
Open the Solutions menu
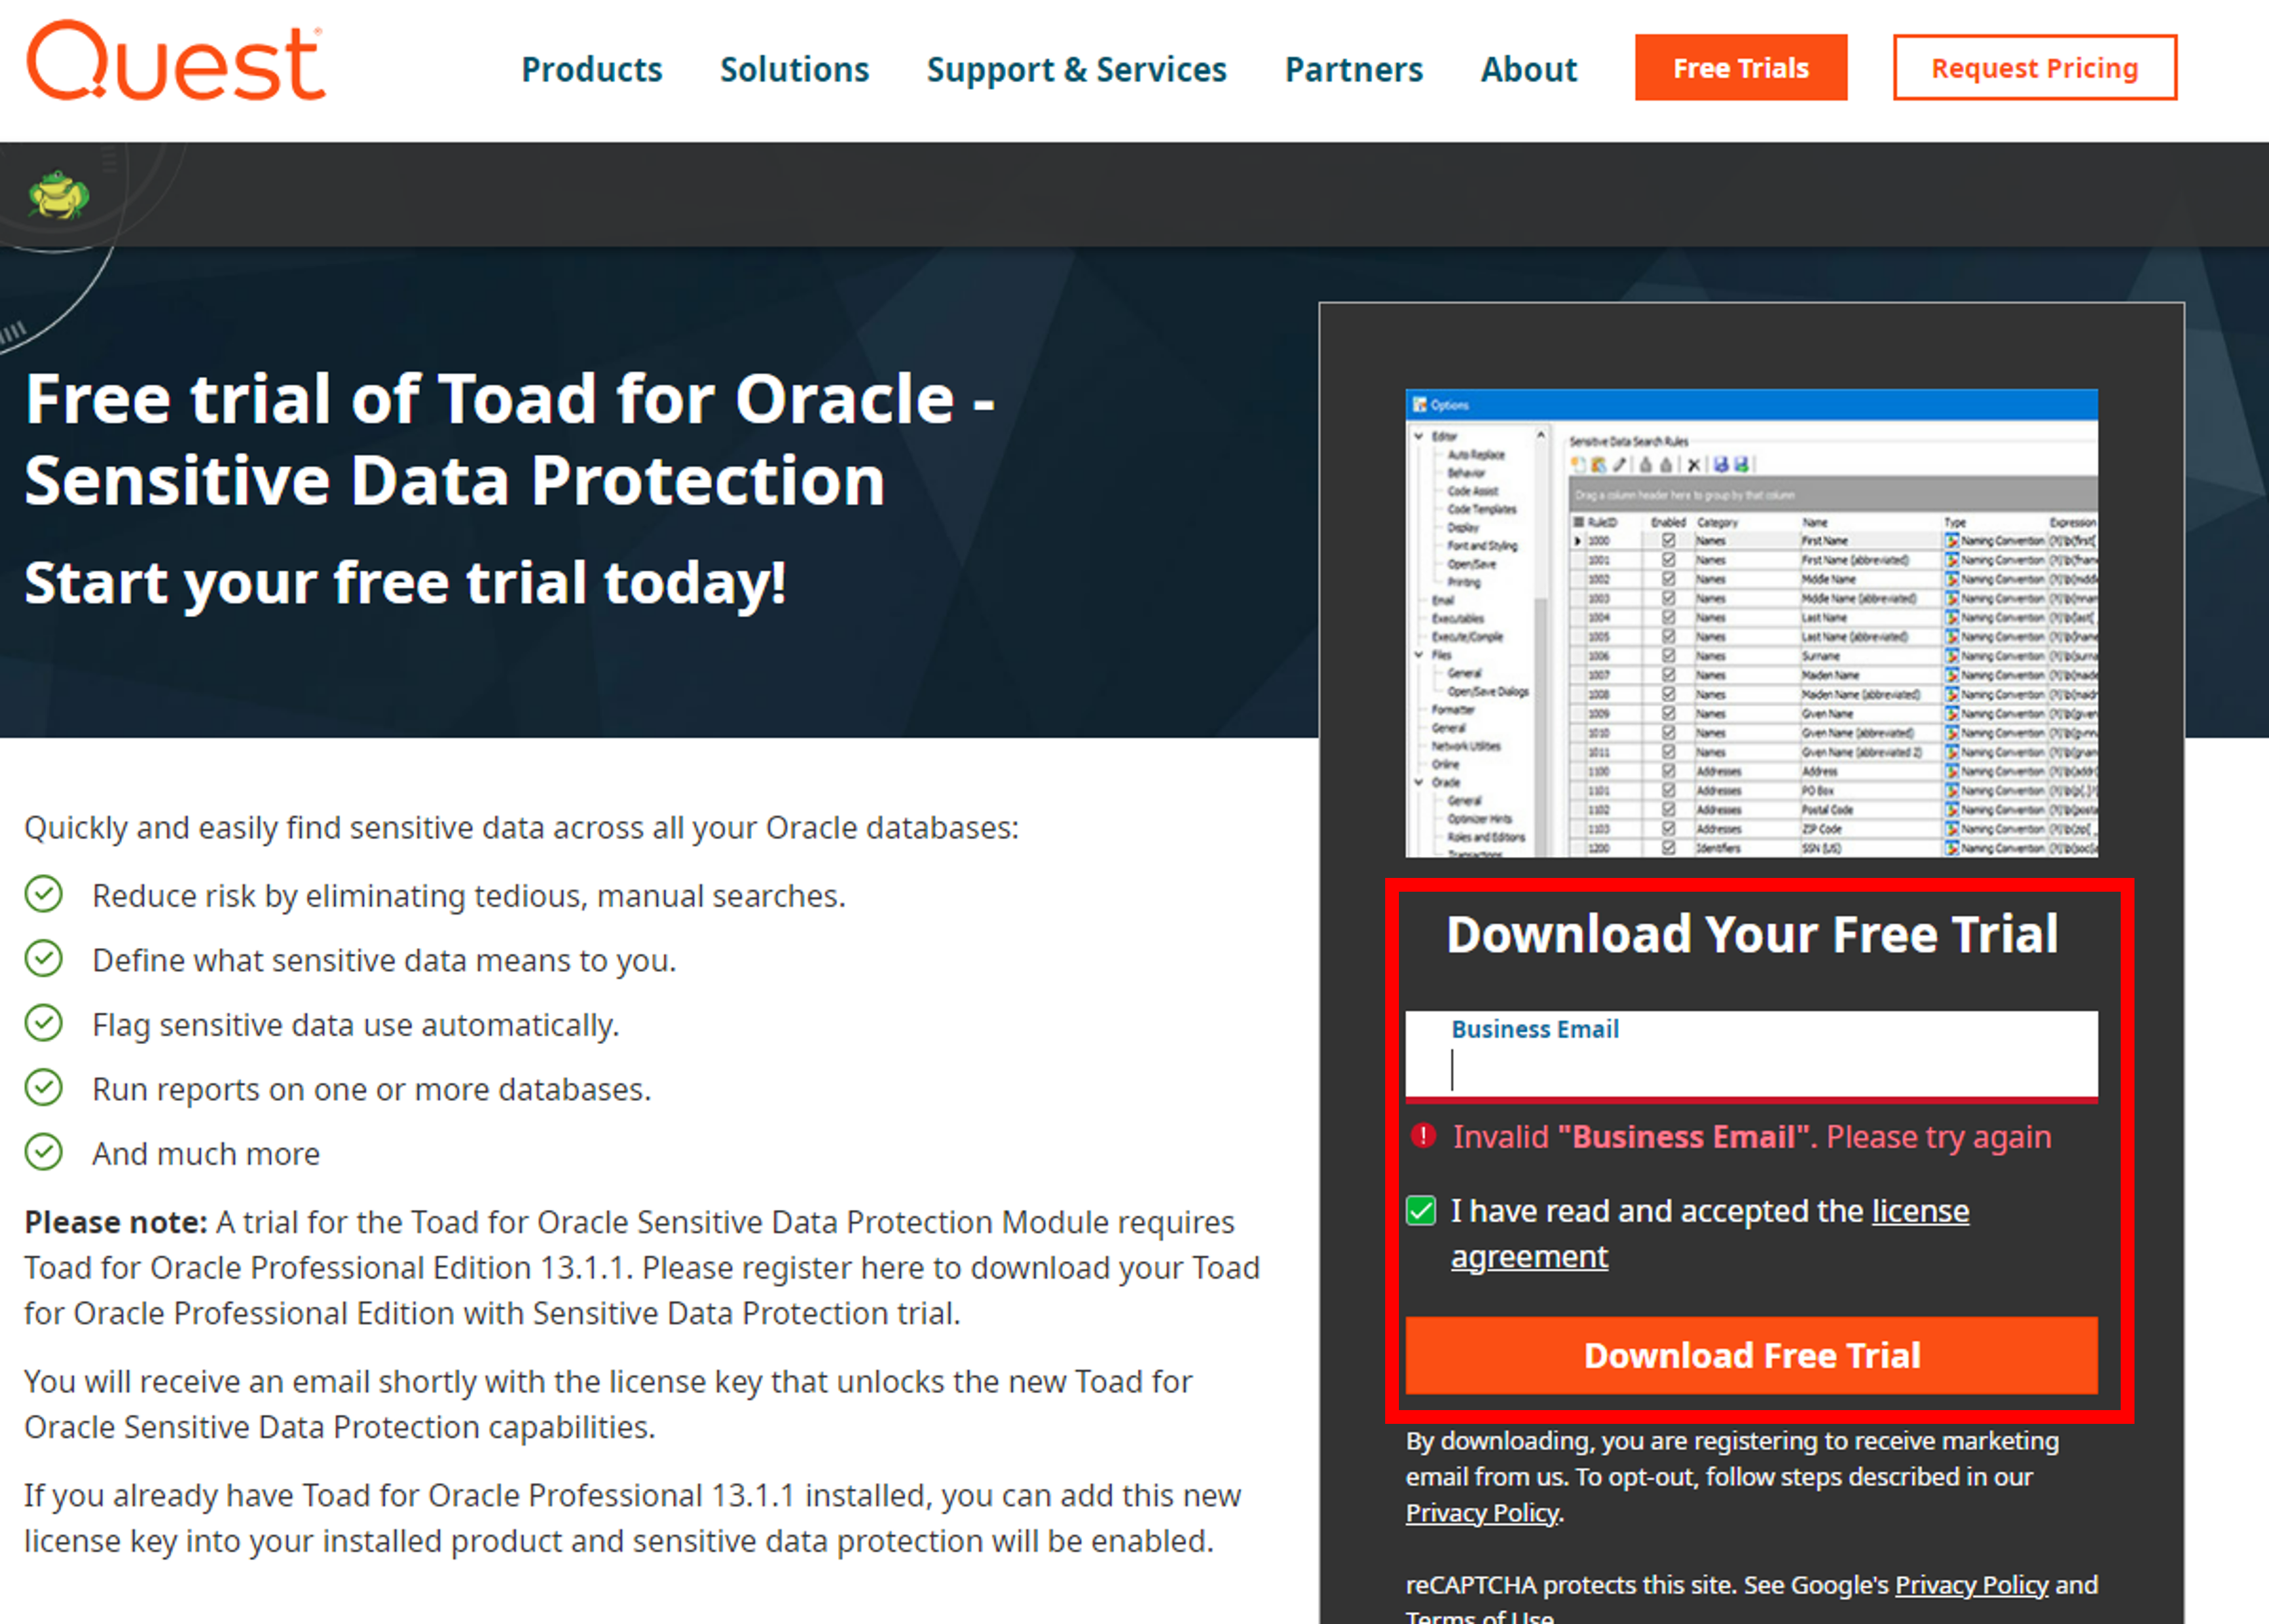tap(794, 69)
